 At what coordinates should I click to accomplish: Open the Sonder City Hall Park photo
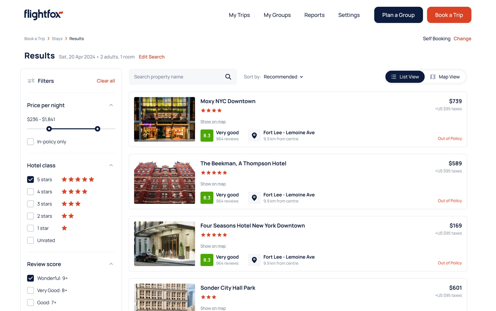click(x=164, y=297)
